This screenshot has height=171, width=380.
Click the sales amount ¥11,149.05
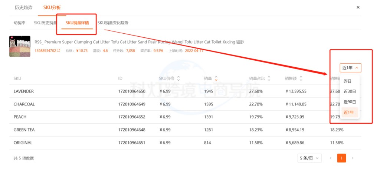coord(296,104)
